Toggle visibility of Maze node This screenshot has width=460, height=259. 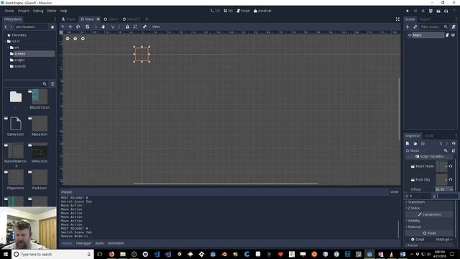pos(454,35)
